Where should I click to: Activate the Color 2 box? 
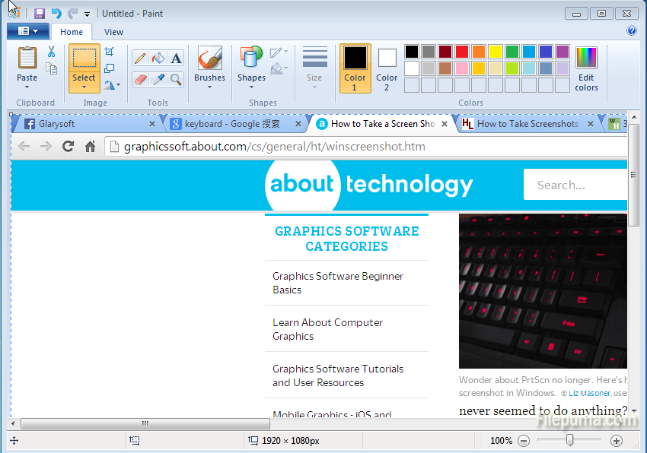pyautogui.click(x=387, y=68)
